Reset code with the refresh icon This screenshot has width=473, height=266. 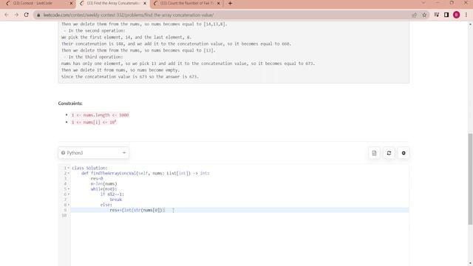pyautogui.click(x=389, y=153)
